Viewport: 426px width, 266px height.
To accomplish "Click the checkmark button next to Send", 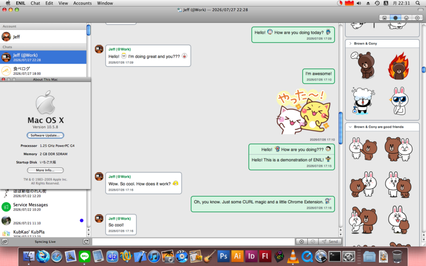I will (x=313, y=242).
